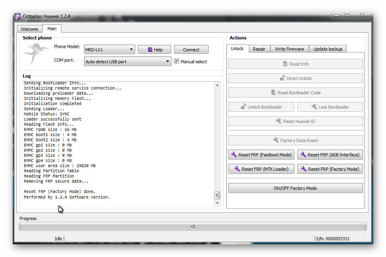Image resolution: width=386 pixels, height=257 pixels.
Task: Click the wrench icon on Factory Data Reset
Action: point(276,140)
